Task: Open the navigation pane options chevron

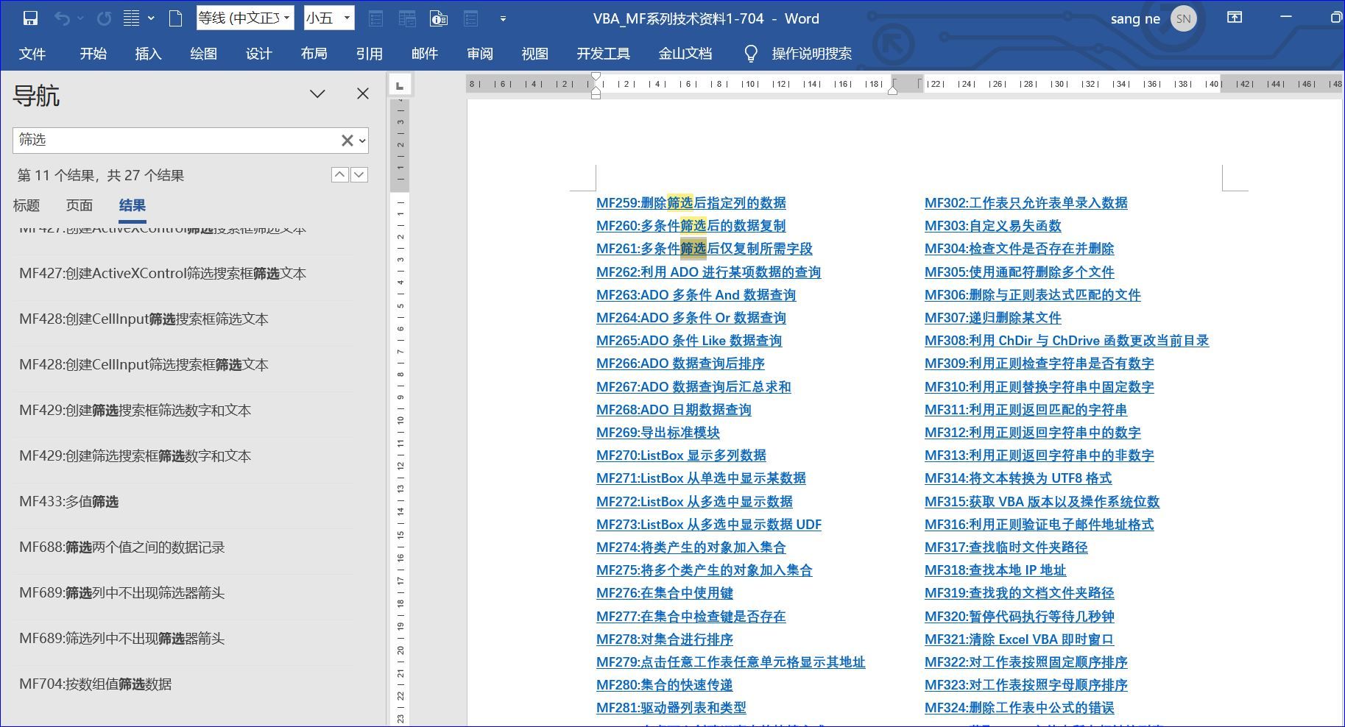Action: pos(317,93)
